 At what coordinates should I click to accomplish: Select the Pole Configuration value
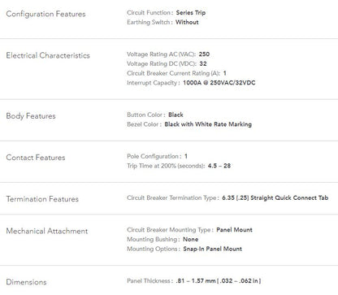[x=186, y=156]
